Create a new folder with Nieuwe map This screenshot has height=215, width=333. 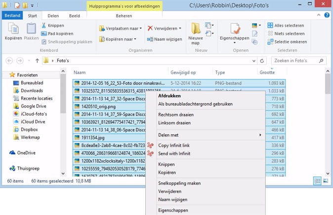coord(196,34)
